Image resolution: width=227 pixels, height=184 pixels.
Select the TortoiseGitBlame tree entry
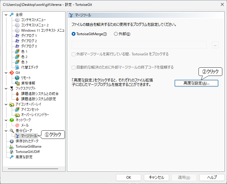(28, 146)
